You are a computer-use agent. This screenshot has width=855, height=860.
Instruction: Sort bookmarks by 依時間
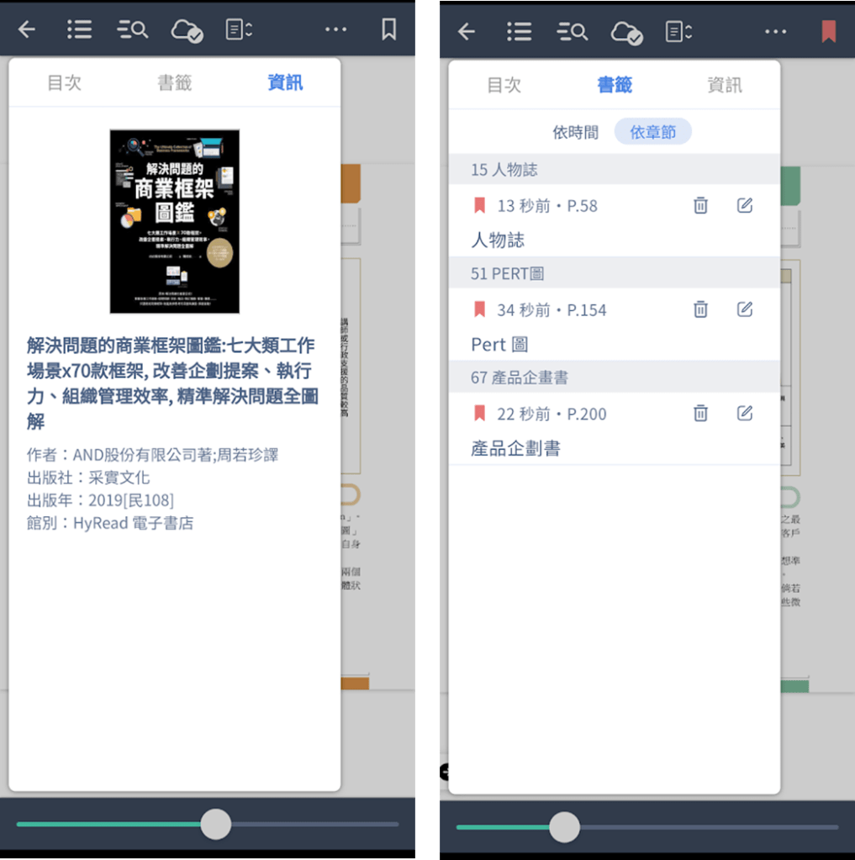pyautogui.click(x=575, y=132)
